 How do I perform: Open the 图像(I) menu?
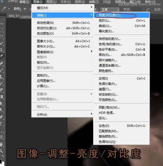coord(38,2)
